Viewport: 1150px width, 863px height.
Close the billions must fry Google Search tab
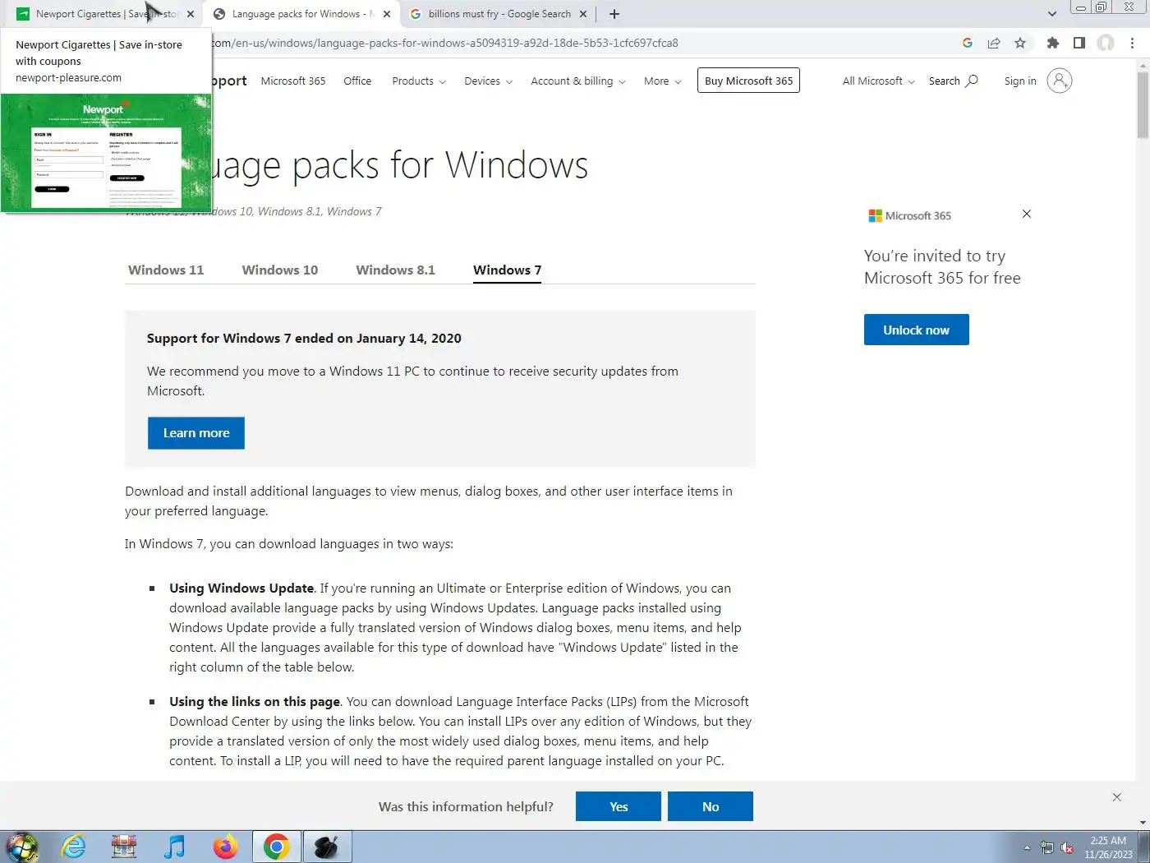point(583,14)
